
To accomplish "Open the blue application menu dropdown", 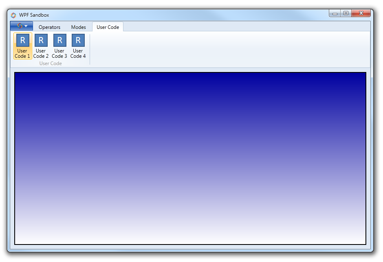I will tap(22, 26).
